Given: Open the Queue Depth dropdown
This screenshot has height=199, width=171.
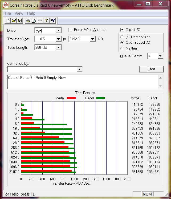Looking at the screenshot, I should [160, 56].
